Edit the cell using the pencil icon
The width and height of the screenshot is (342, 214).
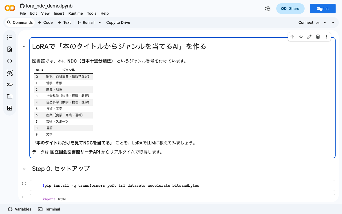point(309,37)
